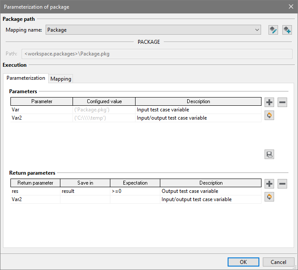Refresh the Parameters list
298x270 pixels.
click(269, 115)
